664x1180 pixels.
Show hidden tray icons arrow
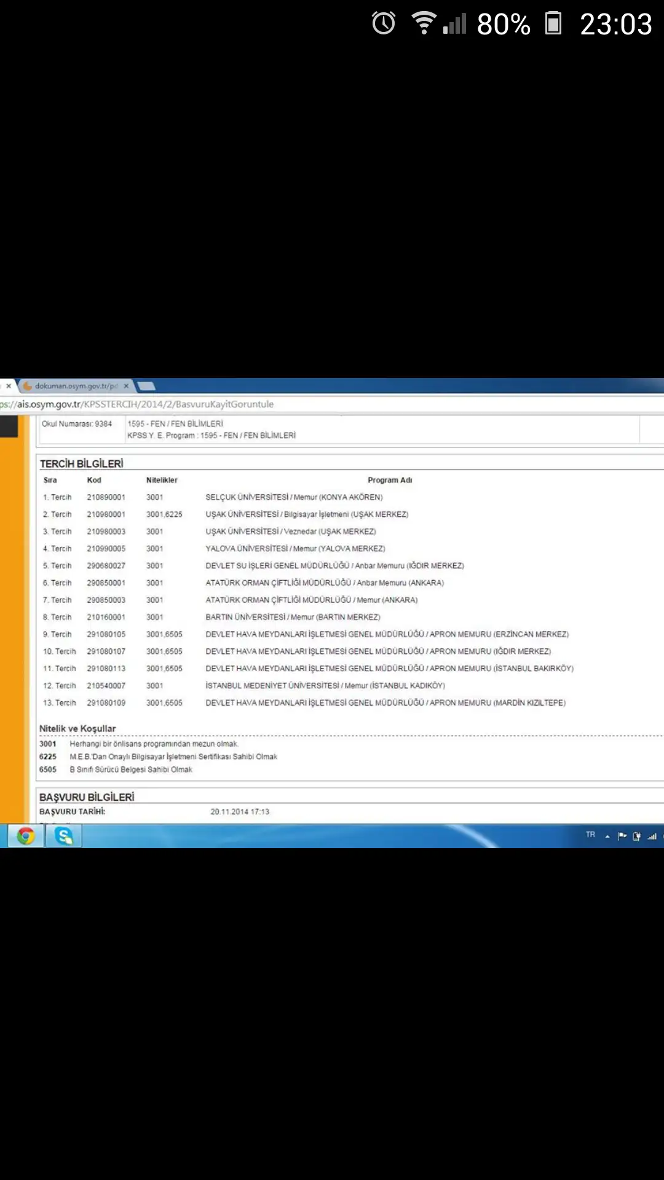(607, 836)
